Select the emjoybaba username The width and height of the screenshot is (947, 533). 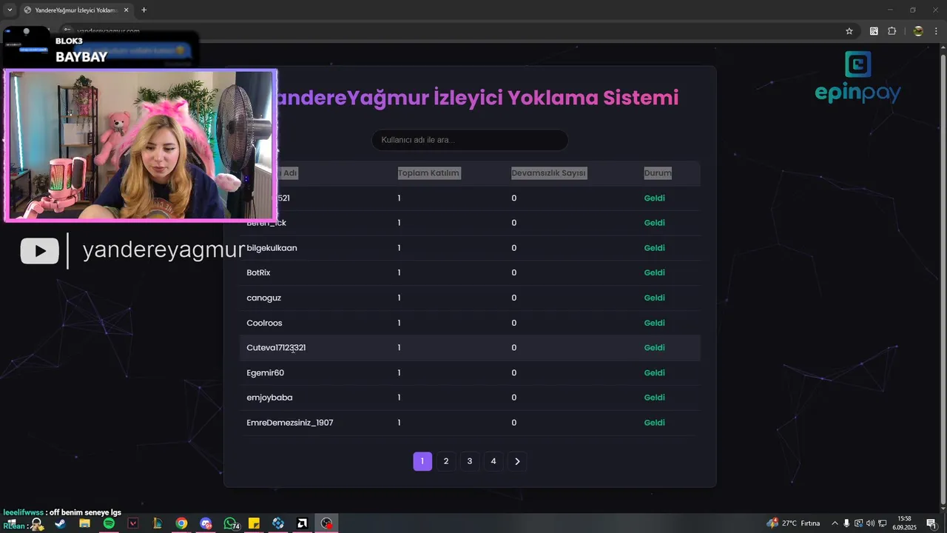[269, 398]
